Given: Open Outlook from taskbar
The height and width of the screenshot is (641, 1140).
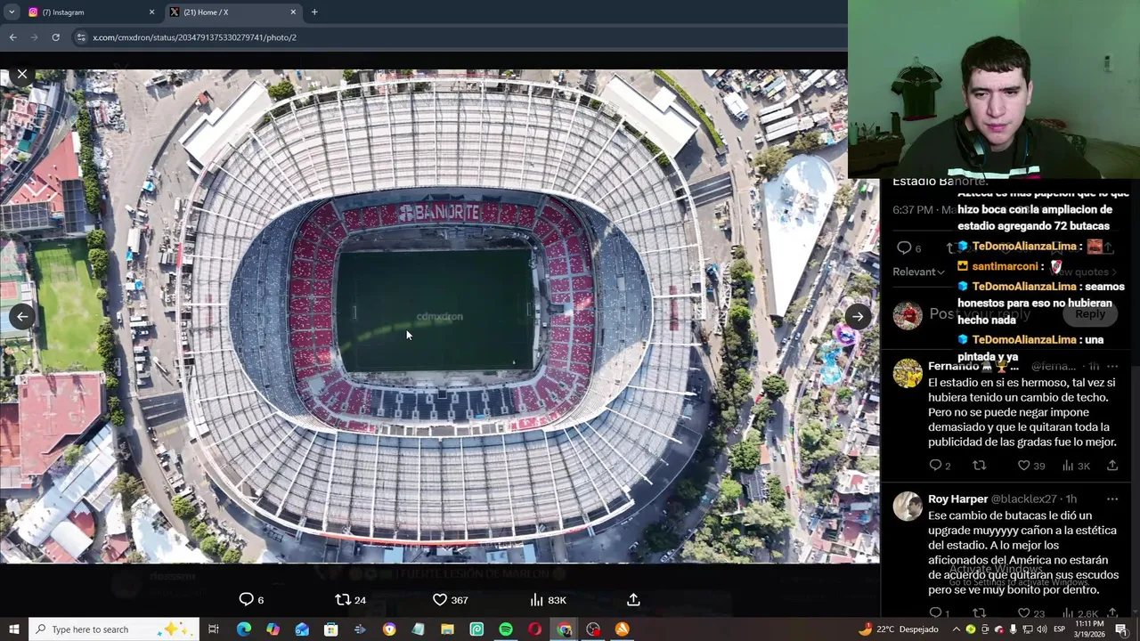Looking at the screenshot, I should (302, 629).
